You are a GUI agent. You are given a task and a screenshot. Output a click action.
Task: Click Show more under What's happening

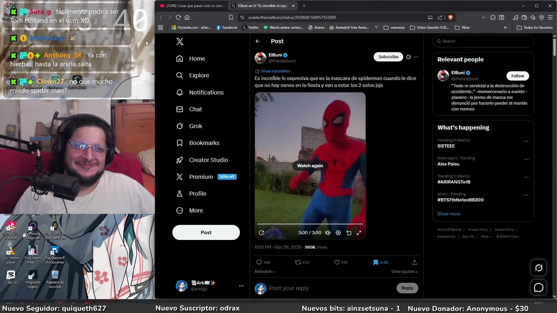pyautogui.click(x=449, y=214)
